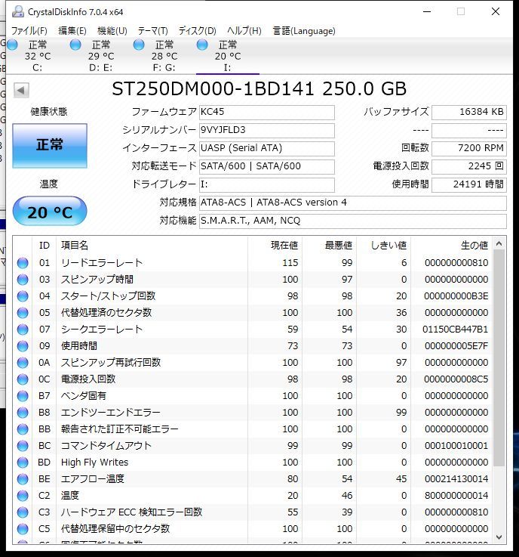Click the 対応機能 S.M.A.R.T., AAM, NCQ field
519x557 pixels.
pos(353,221)
